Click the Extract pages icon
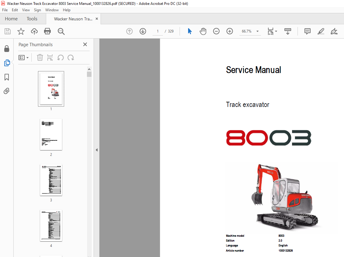 (50, 58)
